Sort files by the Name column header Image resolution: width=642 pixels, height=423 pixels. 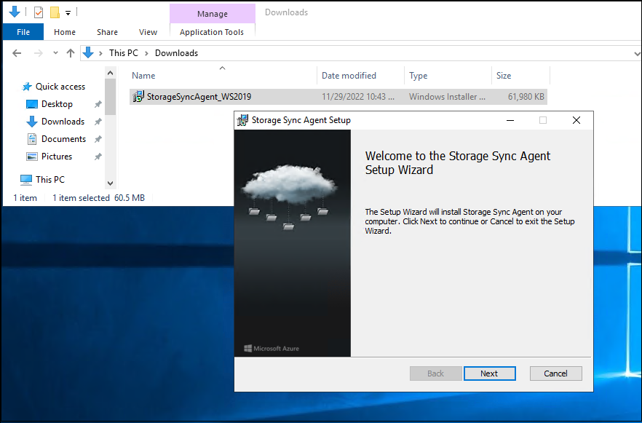tap(143, 75)
